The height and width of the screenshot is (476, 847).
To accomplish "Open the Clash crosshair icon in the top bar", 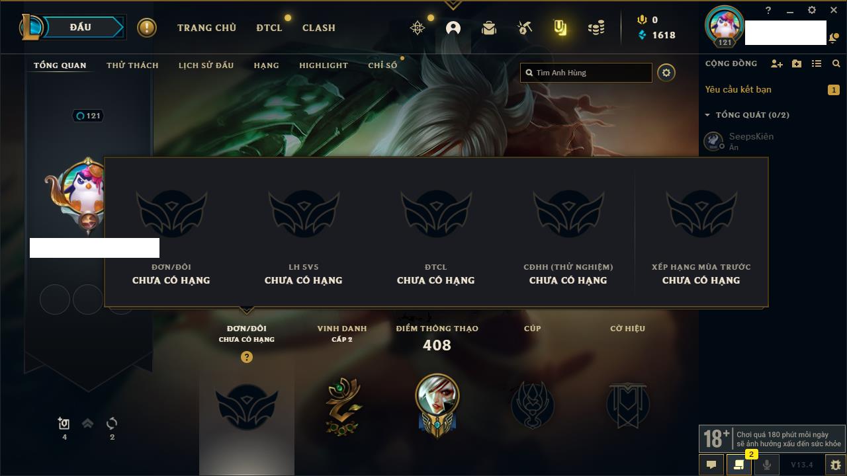I will 418,28.
